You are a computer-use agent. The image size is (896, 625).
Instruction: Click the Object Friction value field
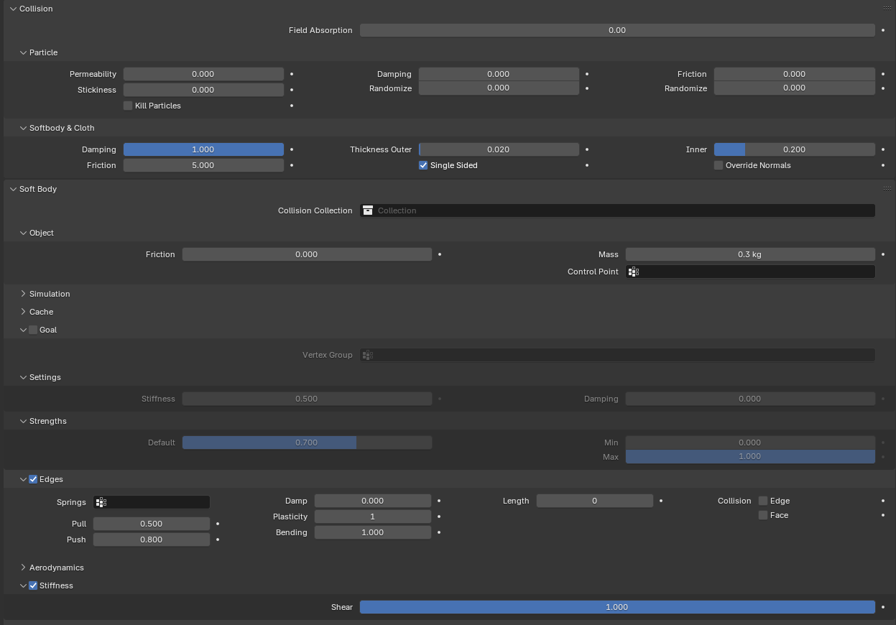point(307,254)
